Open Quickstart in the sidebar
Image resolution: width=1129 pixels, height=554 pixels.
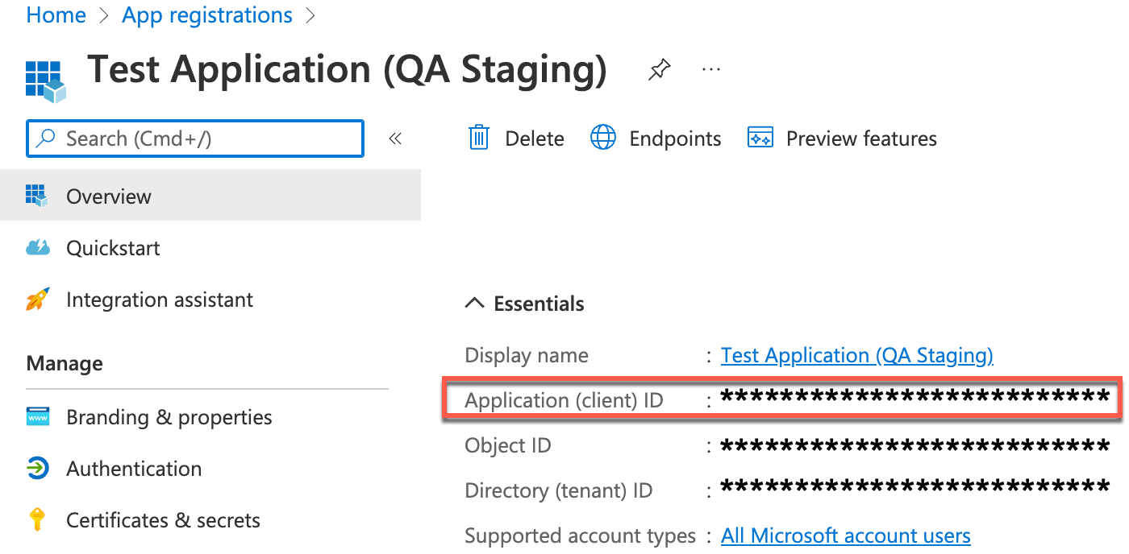(113, 248)
